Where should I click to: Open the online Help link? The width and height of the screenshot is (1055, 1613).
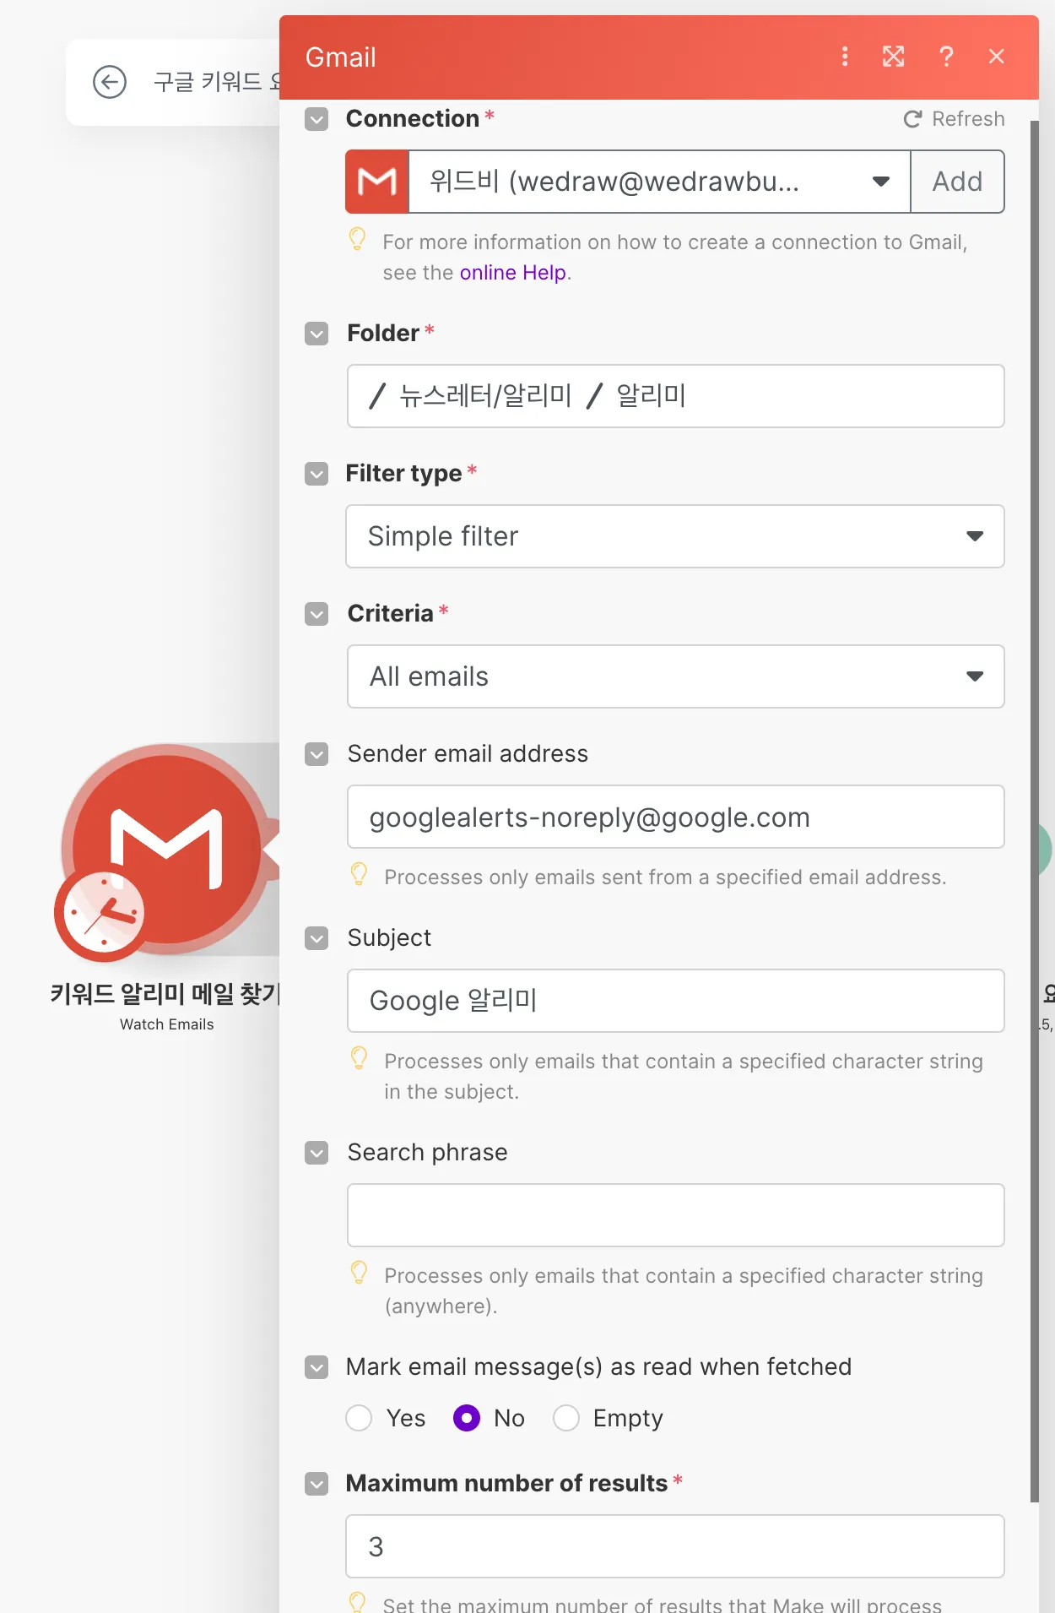[x=513, y=273]
